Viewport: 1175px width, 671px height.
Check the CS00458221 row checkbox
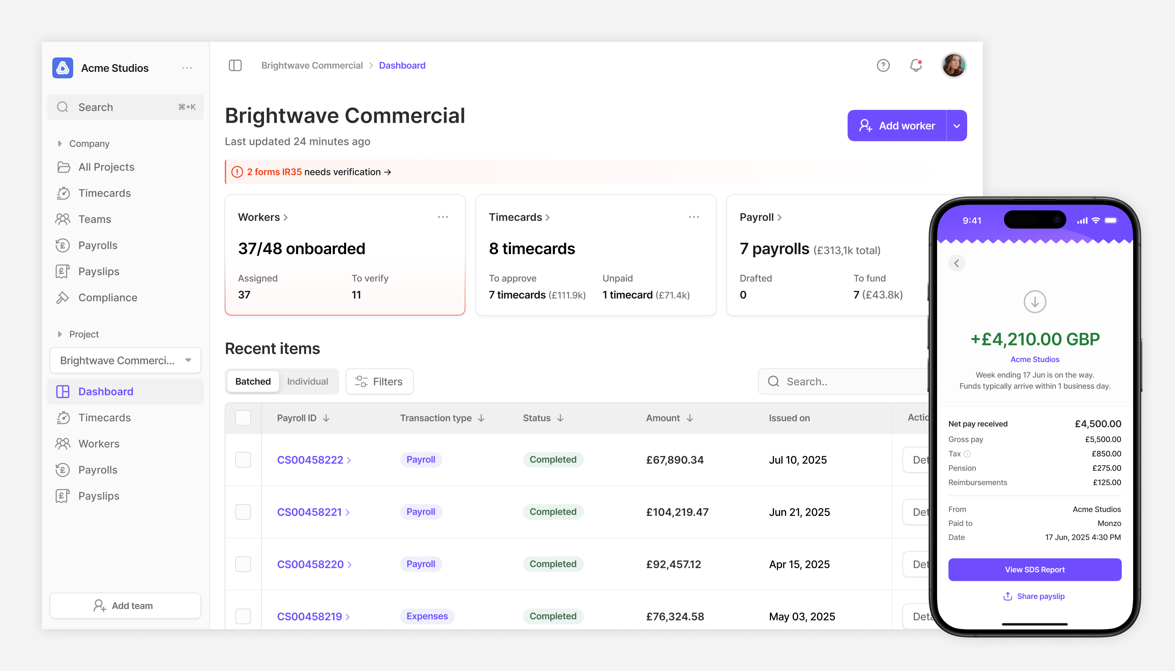[x=243, y=512]
